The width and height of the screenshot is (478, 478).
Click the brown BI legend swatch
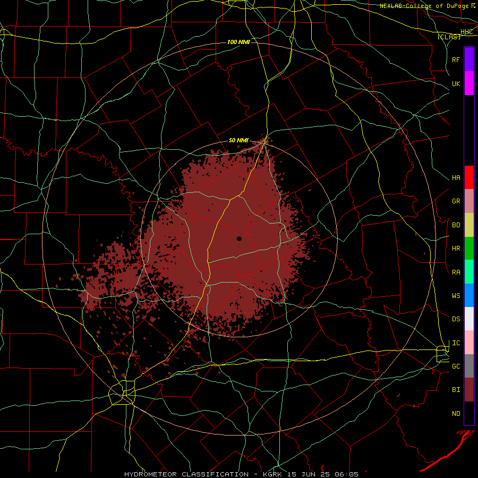click(469, 390)
